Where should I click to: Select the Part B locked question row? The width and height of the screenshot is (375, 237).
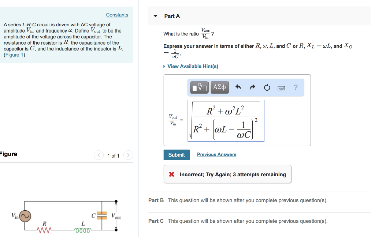click(x=238, y=200)
